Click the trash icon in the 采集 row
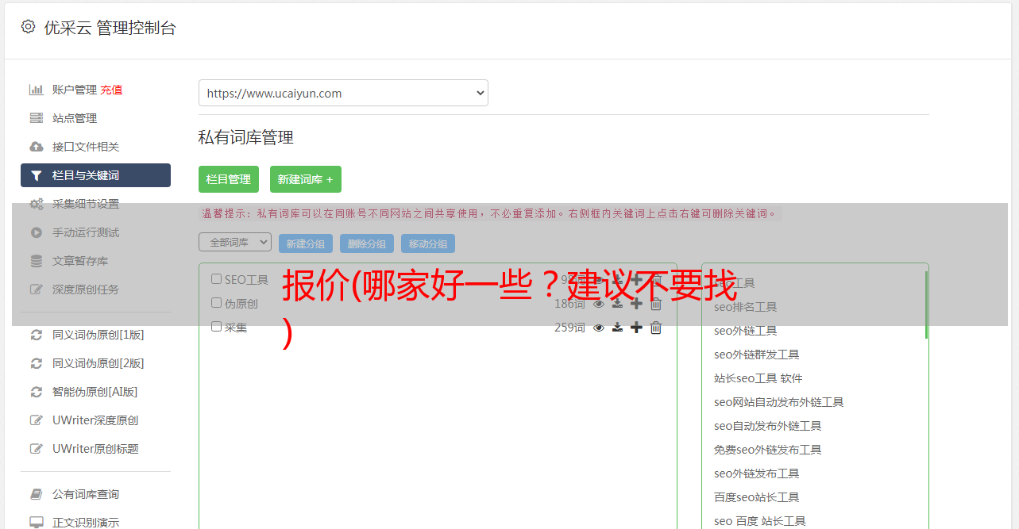Viewport: 1019px width, 529px height. tap(656, 328)
